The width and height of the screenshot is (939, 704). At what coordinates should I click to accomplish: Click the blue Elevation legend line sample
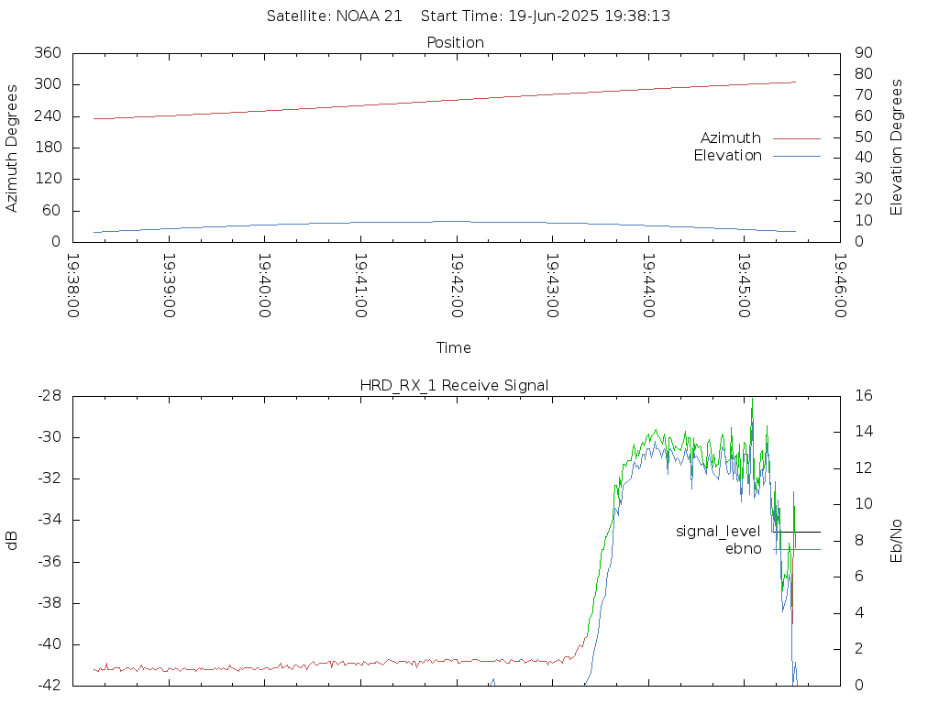[x=797, y=156]
